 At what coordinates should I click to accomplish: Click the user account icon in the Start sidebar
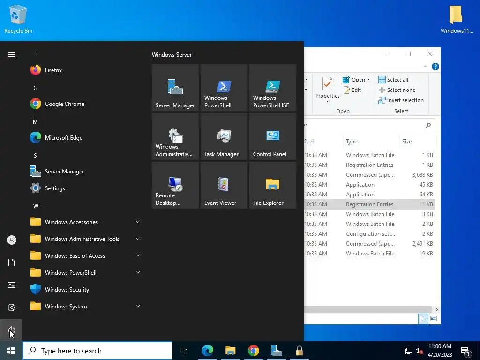point(11,240)
